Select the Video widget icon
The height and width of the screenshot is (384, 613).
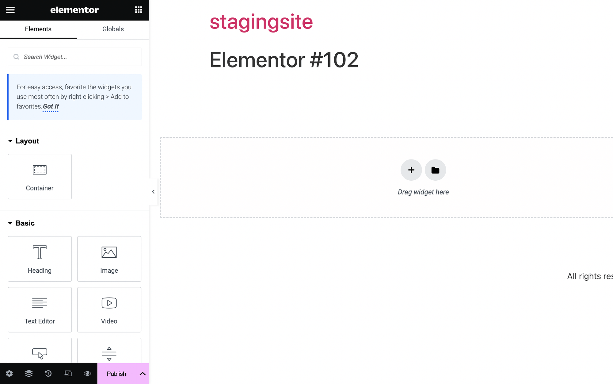(x=109, y=303)
